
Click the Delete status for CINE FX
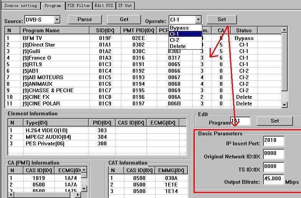point(244,97)
